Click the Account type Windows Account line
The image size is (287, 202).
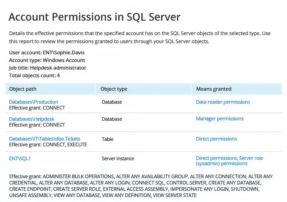pyautogui.click(x=47, y=60)
